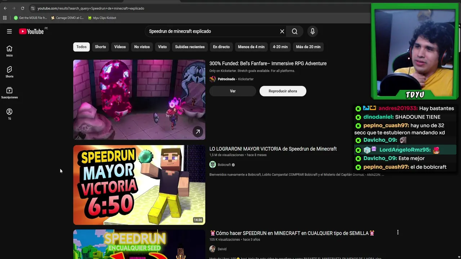Open tdyu Clips Kickbot bookmark
The image size is (461, 259).
tap(102, 18)
